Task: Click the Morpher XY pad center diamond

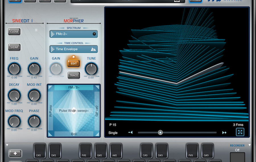Action: click(x=74, y=111)
